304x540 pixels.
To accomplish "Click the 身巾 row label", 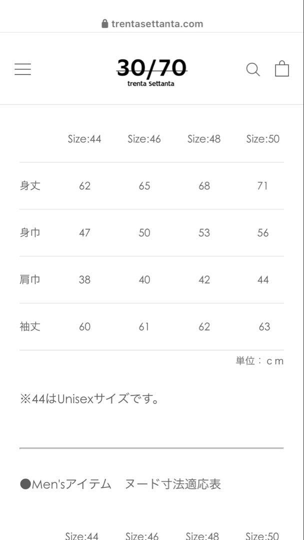I will point(30,232).
